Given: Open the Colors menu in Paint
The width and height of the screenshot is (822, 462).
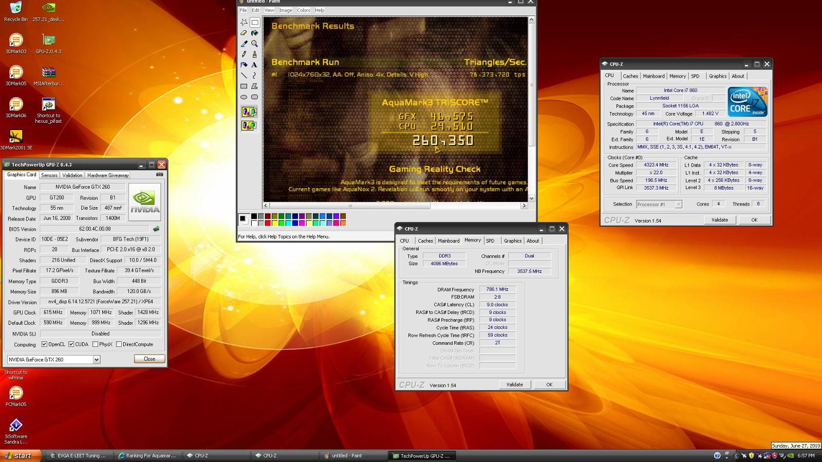Looking at the screenshot, I should coord(304,10).
